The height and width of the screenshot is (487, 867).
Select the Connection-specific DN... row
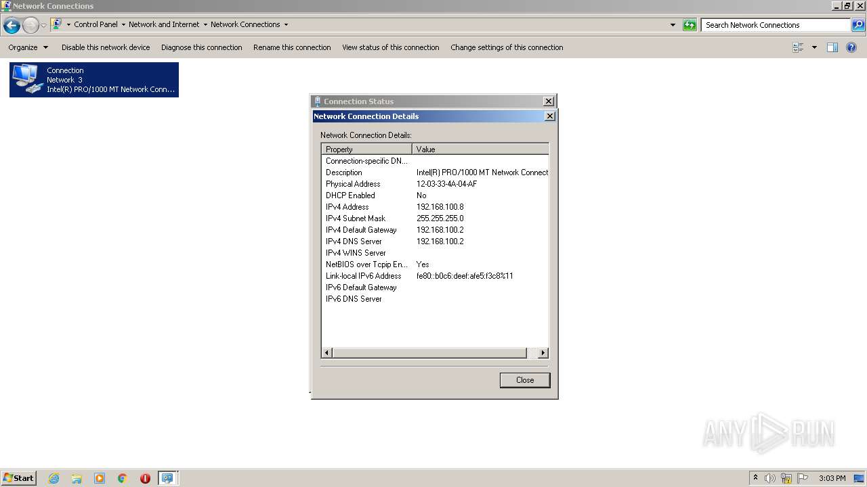[x=435, y=161]
